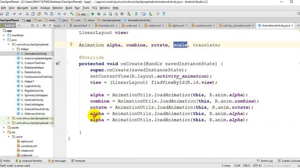
Task: Click the Copy icon in toolbar
Action: [x=33, y=14]
